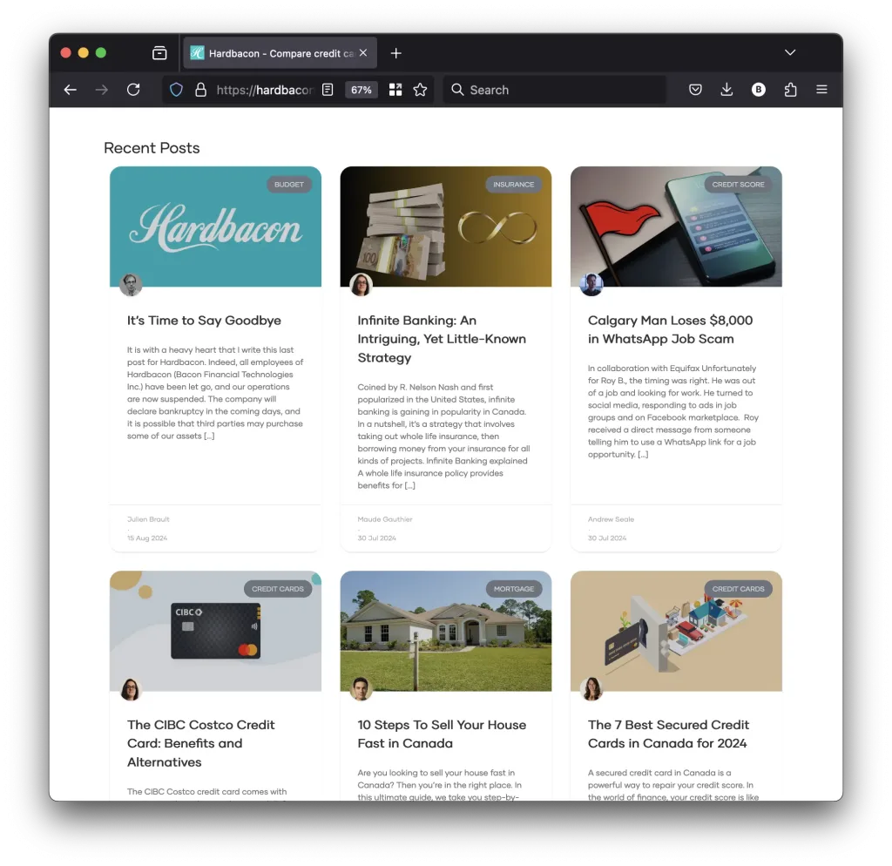Screen dimensions: 892x866
Task: Open the site information padlock icon
Action: [x=200, y=90]
